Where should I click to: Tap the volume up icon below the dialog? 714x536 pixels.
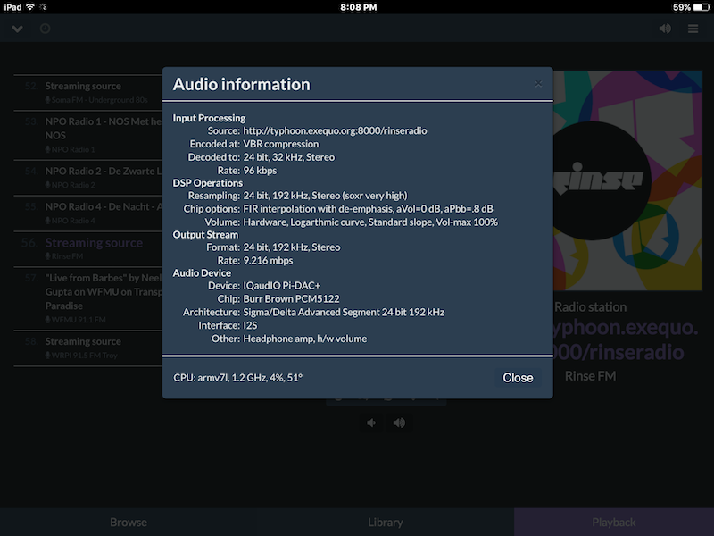[x=399, y=423]
